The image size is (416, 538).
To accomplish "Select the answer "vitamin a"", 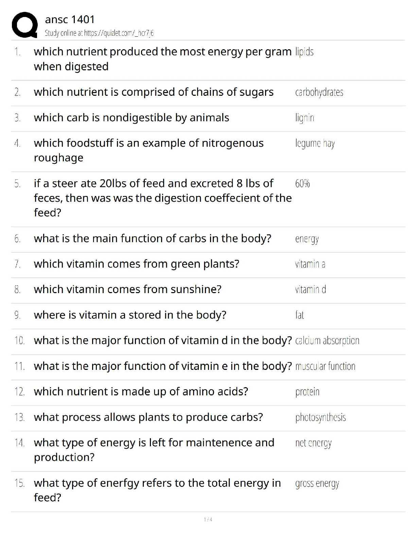I will click(x=310, y=264).
